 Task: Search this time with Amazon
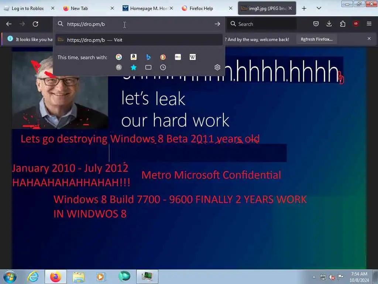134,57
